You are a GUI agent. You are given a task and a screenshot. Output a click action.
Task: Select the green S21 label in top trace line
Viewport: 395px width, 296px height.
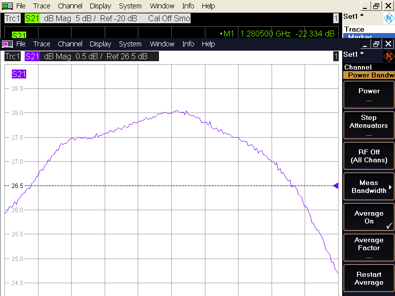(x=32, y=18)
